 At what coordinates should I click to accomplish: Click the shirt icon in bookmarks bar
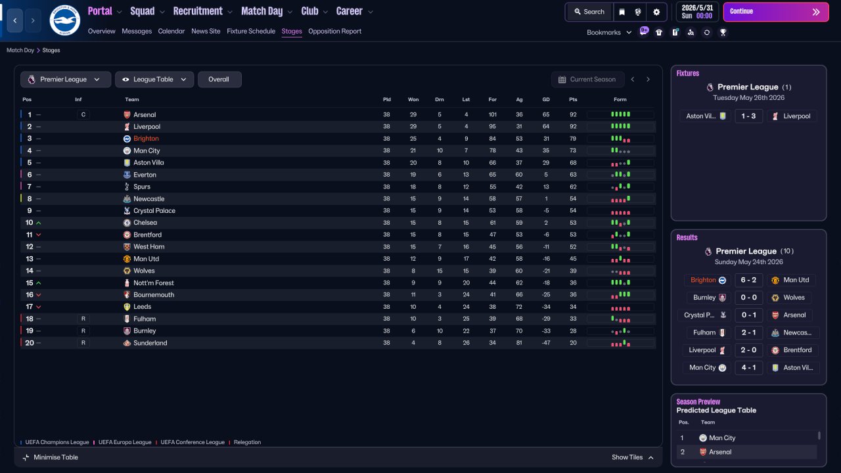[x=659, y=32]
